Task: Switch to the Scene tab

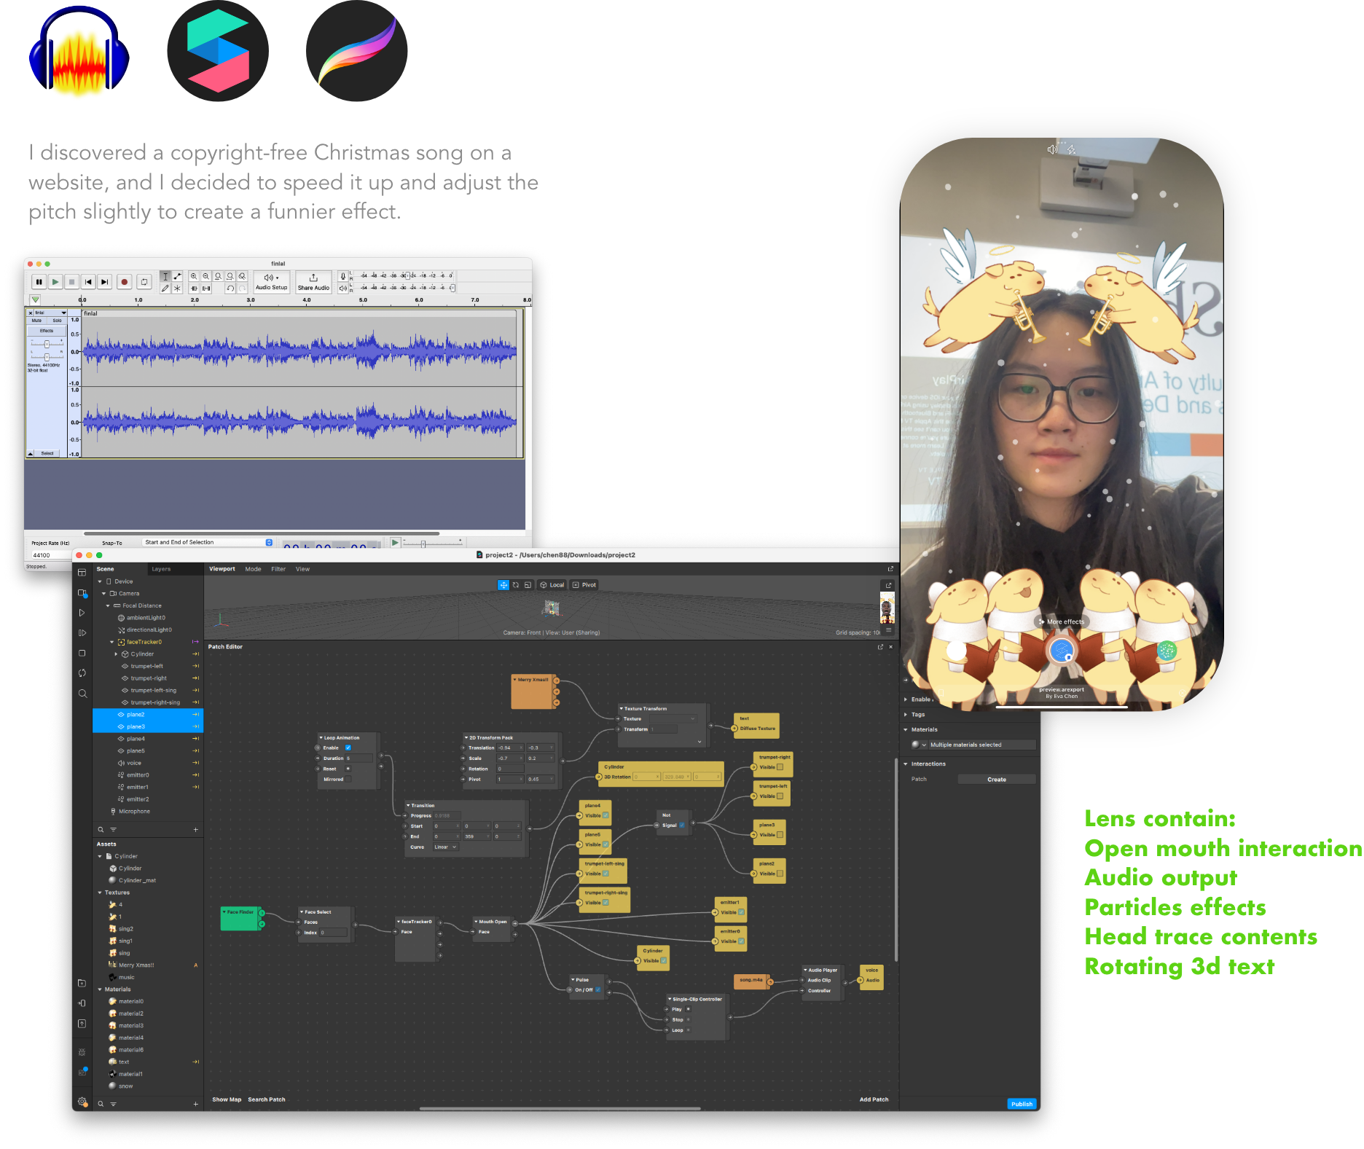Action: (x=106, y=569)
